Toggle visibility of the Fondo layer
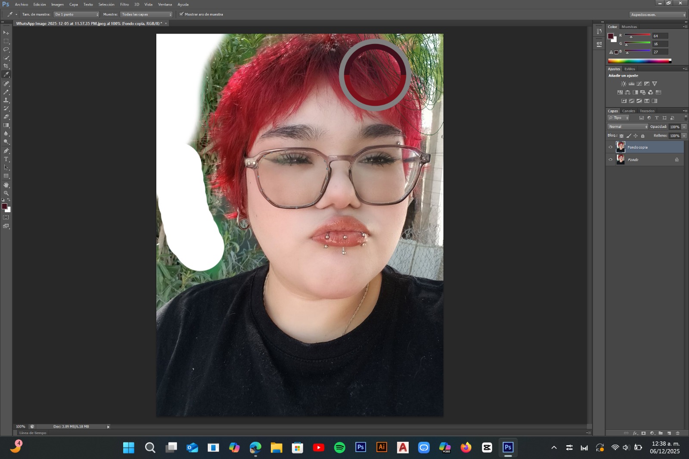This screenshot has height=459, width=689. point(610,160)
